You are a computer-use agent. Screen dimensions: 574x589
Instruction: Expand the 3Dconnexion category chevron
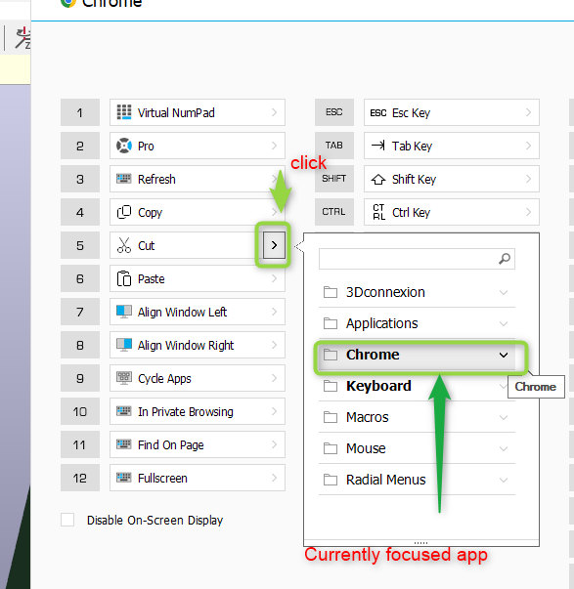click(504, 292)
